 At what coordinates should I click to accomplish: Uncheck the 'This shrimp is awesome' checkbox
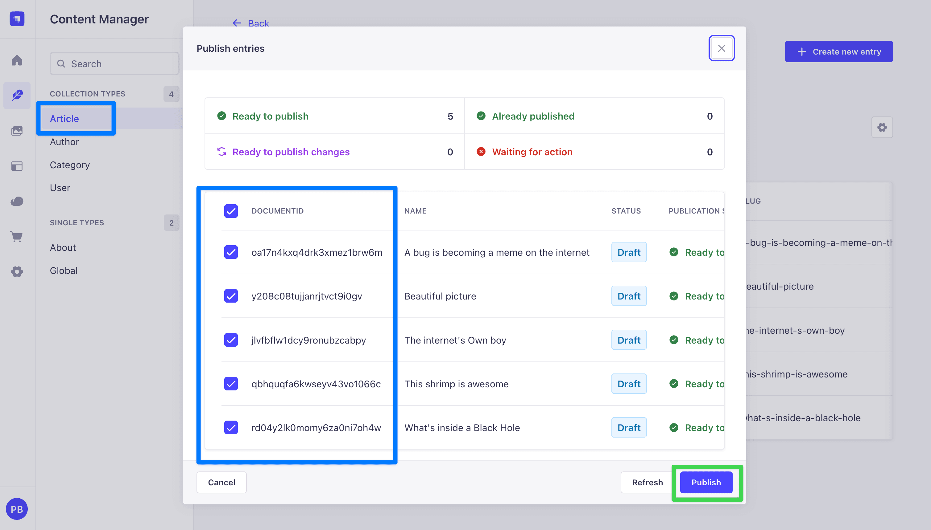[231, 384]
